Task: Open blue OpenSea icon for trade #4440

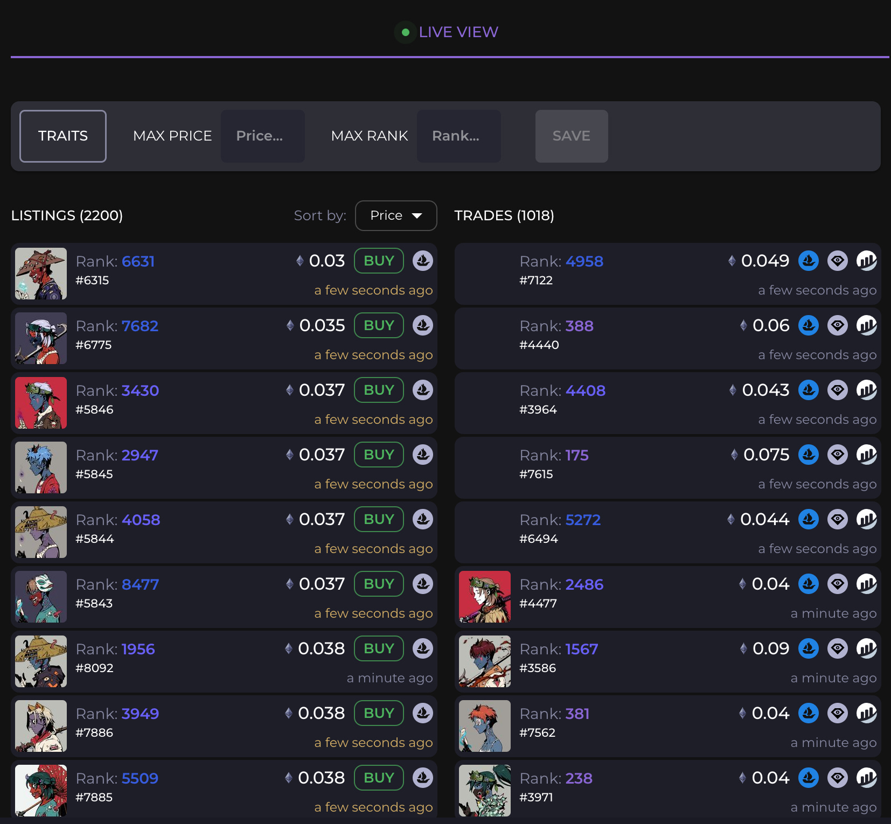Action: (809, 325)
